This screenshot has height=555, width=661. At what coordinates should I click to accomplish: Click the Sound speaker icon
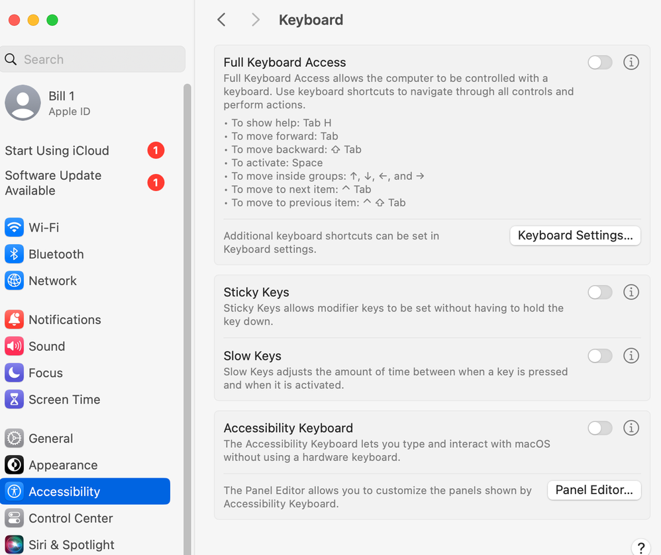tap(14, 346)
